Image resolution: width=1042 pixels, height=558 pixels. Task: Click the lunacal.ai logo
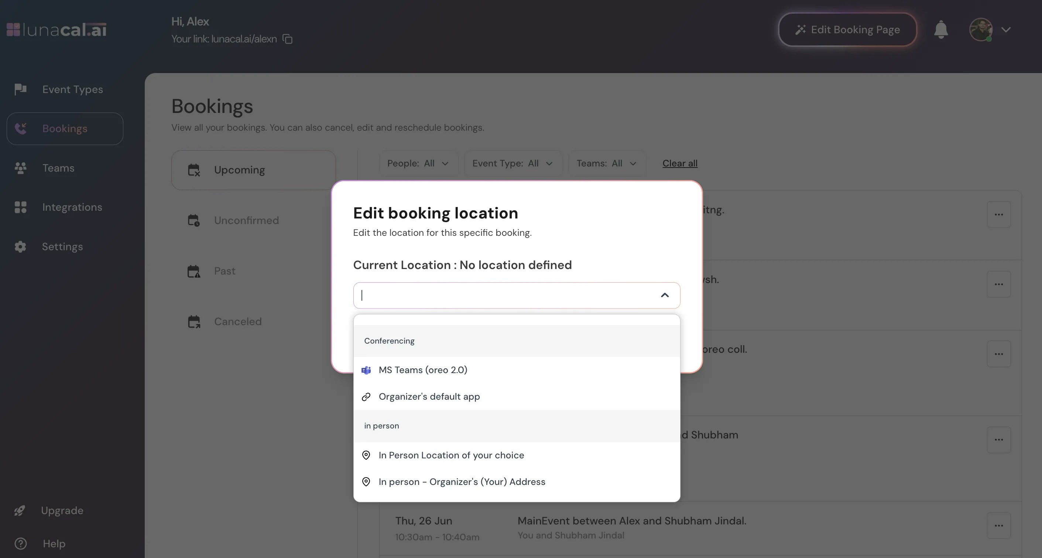click(x=56, y=30)
